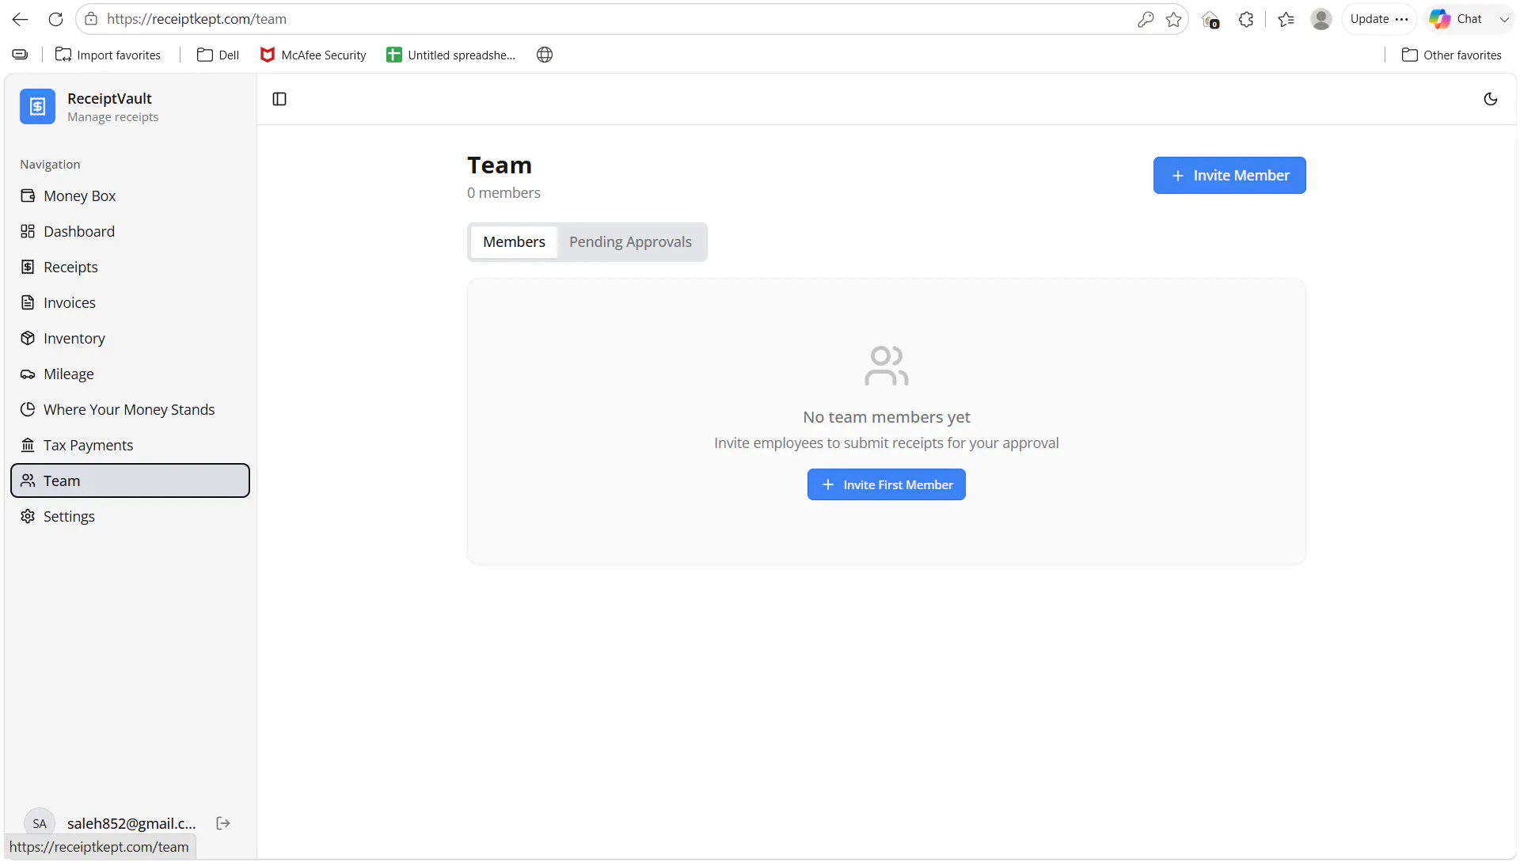This screenshot has height=862, width=1520.
Task: Select Mileage in sidebar
Action: 131,374
